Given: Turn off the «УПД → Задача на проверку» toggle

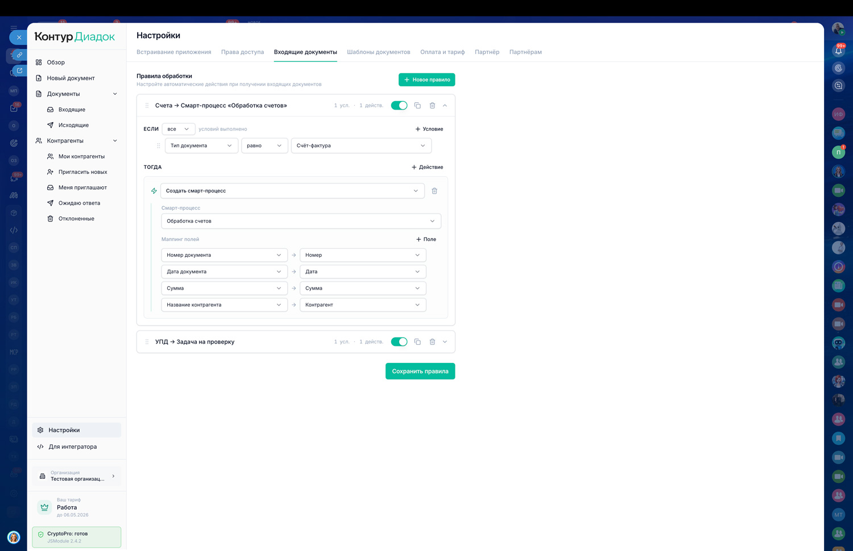Looking at the screenshot, I should click(x=399, y=342).
